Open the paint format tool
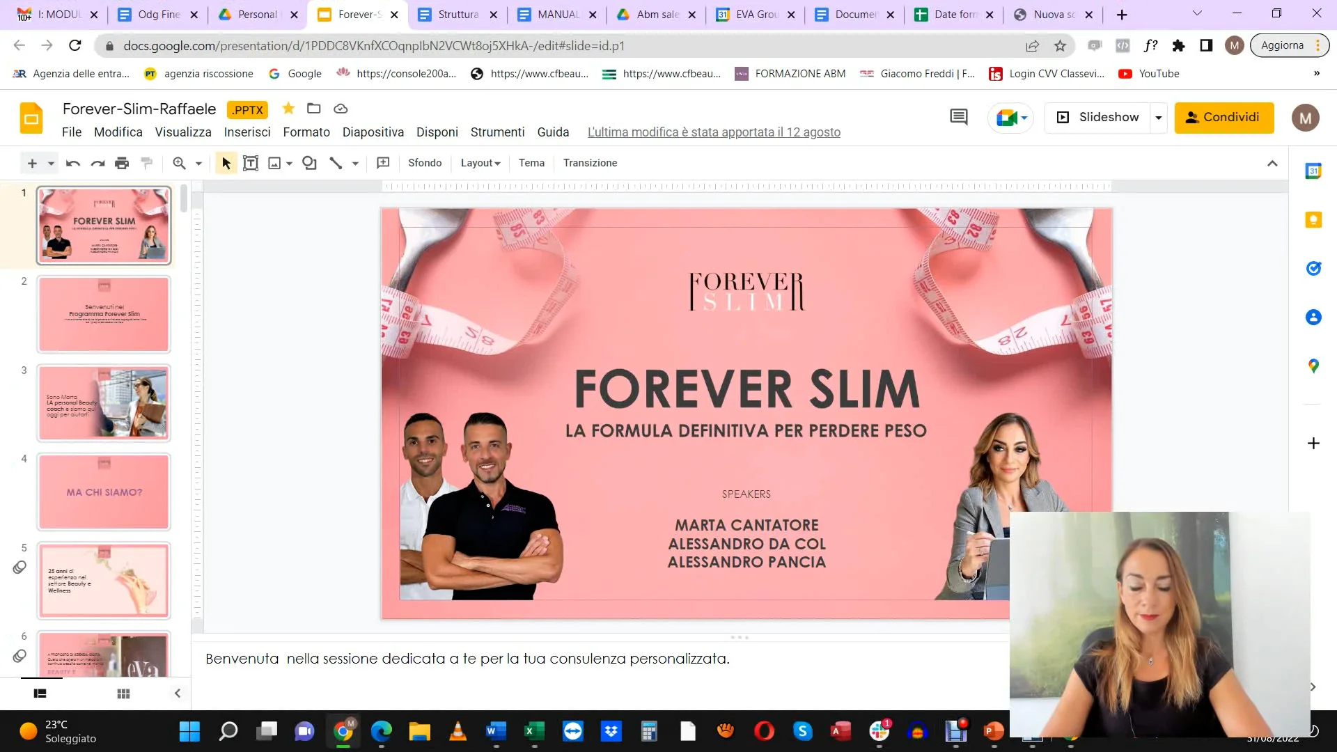1337x752 pixels. [146, 162]
